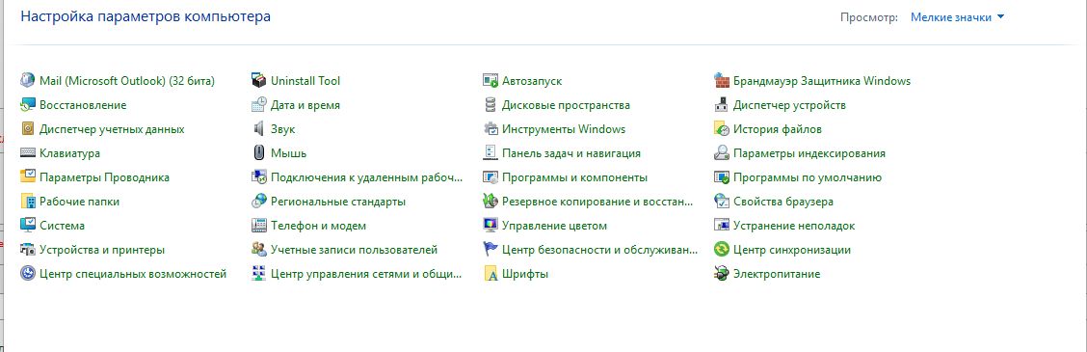Screen dimensions: 1087x352
Task: Click the Электропитание power icon
Action: coord(722,274)
